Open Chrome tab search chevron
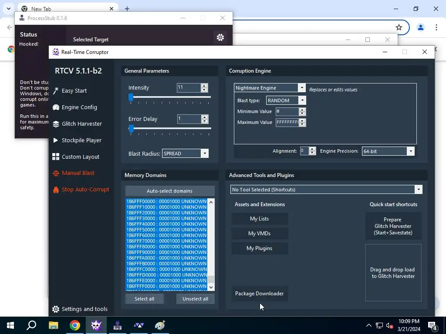Image resolution: width=446 pixels, height=334 pixels. pyautogui.click(x=9, y=9)
